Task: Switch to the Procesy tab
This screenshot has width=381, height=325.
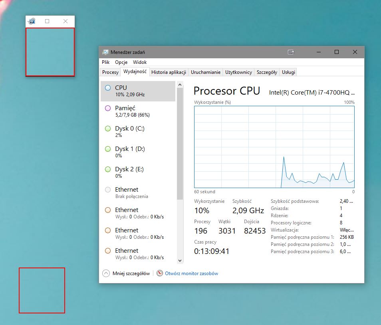Action: tap(110, 72)
